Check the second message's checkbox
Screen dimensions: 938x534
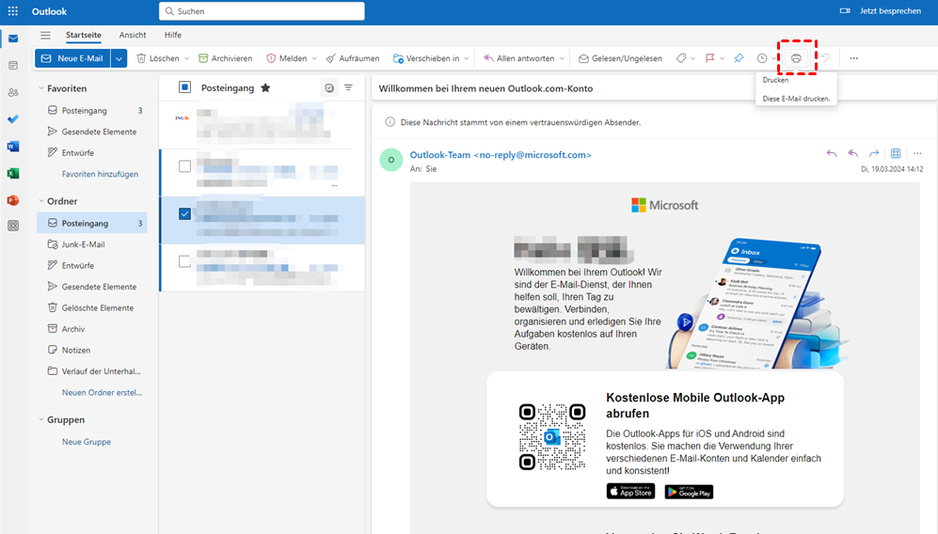coord(184,166)
